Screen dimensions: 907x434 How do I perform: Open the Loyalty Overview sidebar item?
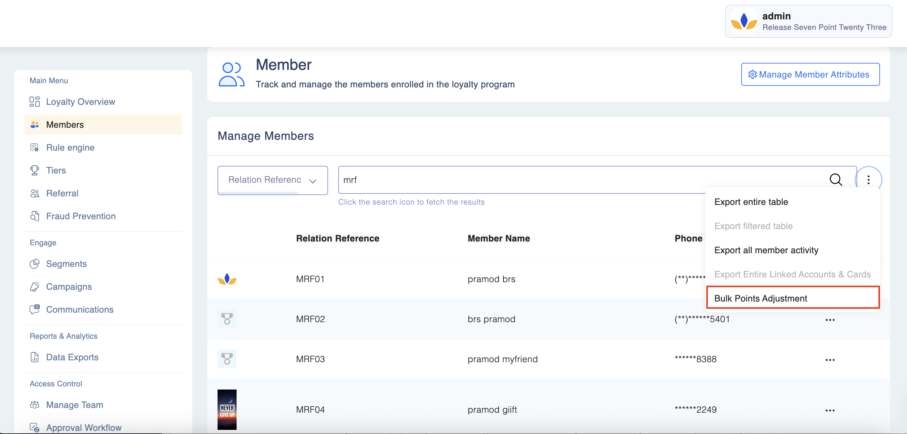point(80,102)
